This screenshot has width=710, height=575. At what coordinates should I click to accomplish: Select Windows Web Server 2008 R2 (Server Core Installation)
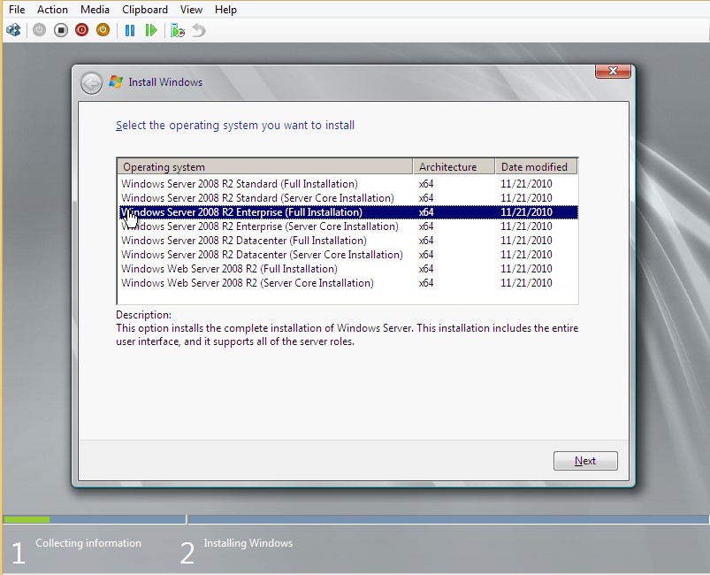pos(348,283)
